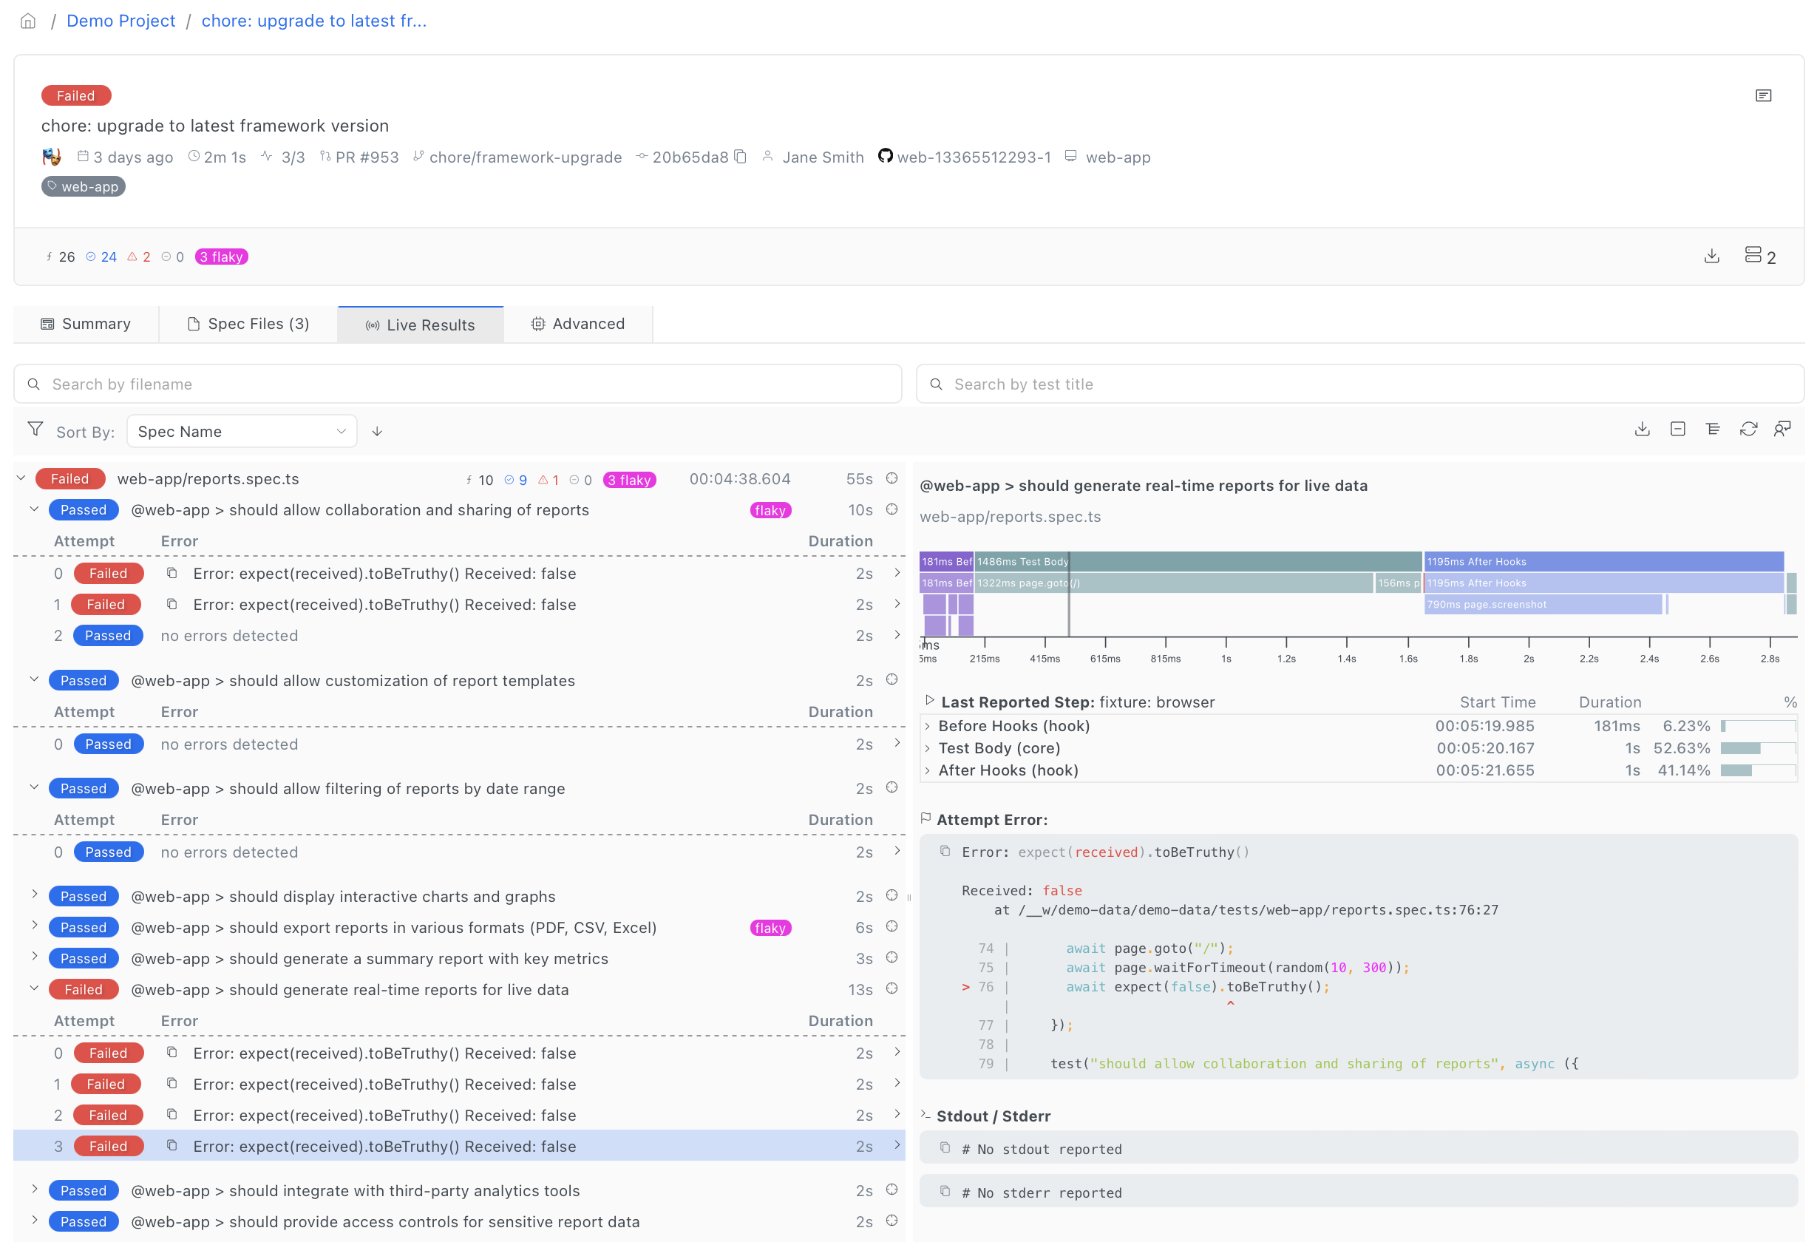The height and width of the screenshot is (1242, 1817).
Task: Open target icon for collaboration and sharing test
Action: point(891,509)
